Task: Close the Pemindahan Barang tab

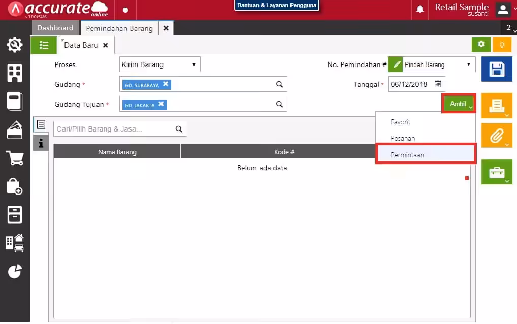Action: (x=166, y=28)
